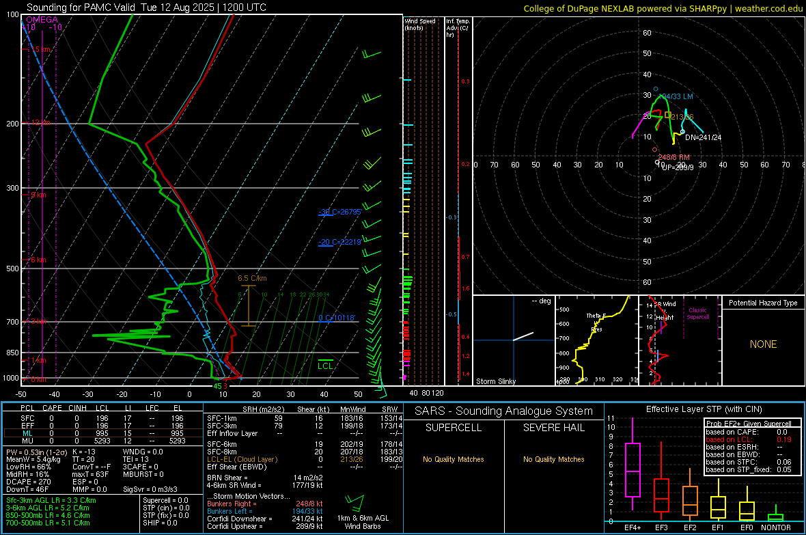Click the magenta EF4+ box plot
The image size is (806, 535).
tap(633, 464)
